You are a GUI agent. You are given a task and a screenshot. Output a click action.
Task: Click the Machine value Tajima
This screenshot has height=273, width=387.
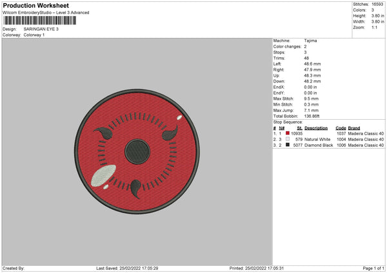pos(310,41)
